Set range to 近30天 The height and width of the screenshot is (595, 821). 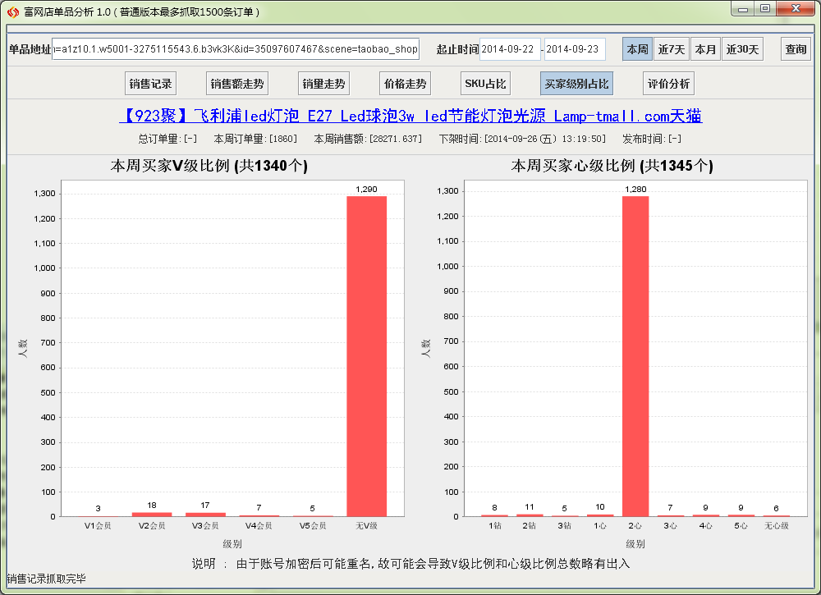(x=742, y=49)
